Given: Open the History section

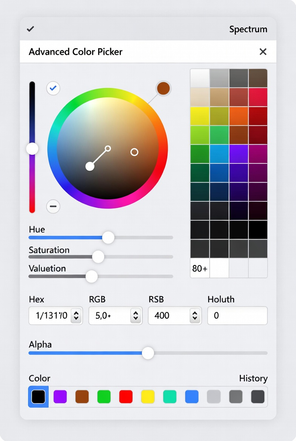Looking at the screenshot, I should pyautogui.click(x=253, y=378).
